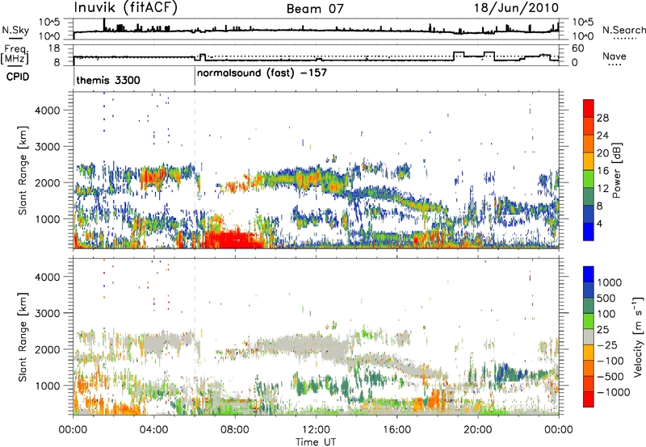Click the 'Power [dB]' colorbar title
Viewport: 646px width, 447px height.
click(616, 170)
